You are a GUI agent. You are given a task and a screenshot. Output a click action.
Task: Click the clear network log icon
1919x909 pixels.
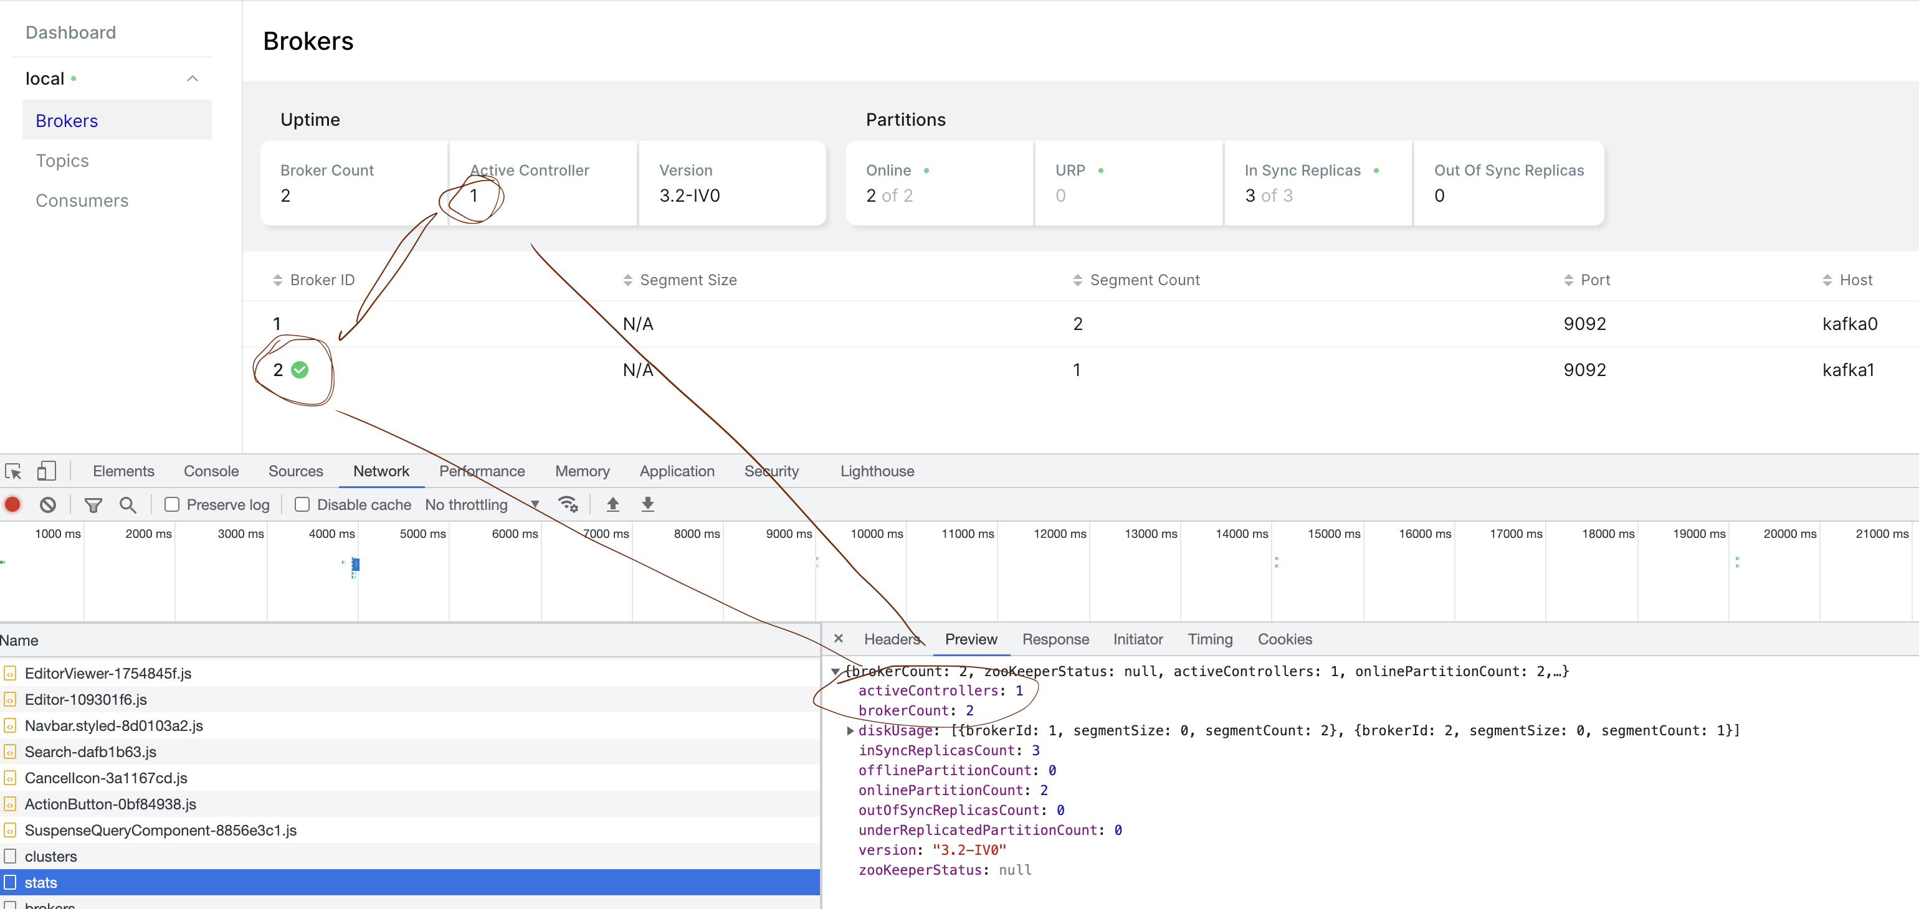(48, 504)
